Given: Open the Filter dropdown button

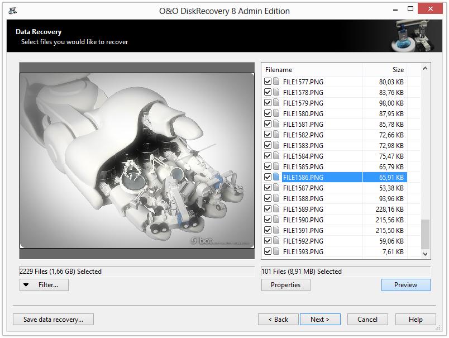Looking at the screenshot, I should [44, 285].
